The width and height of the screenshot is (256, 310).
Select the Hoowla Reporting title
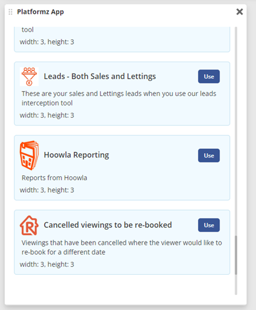77,155
